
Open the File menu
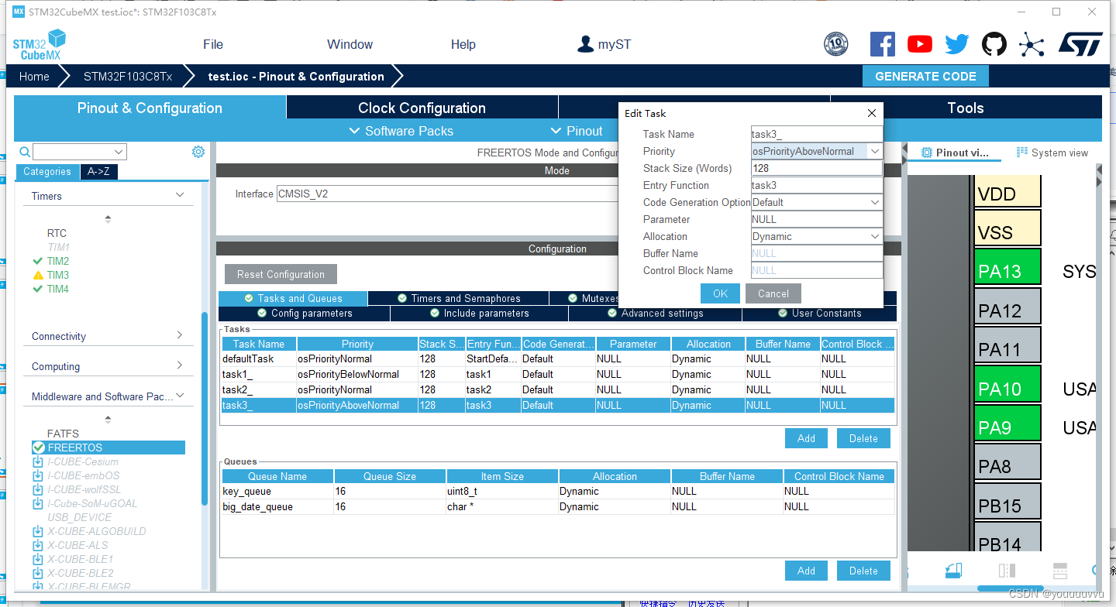tap(213, 44)
